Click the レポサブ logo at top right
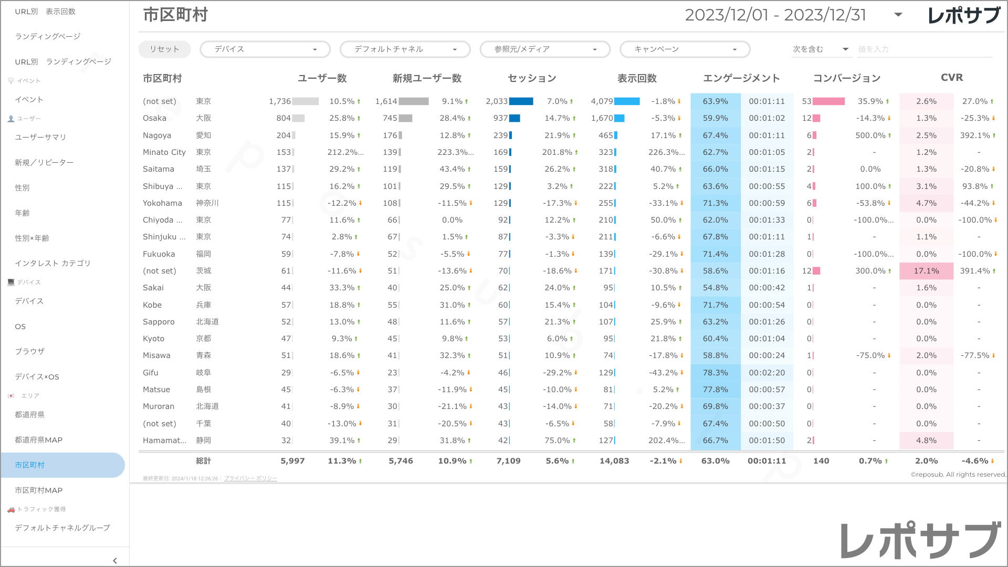Viewport: 1008px width, 567px height. coord(964,15)
